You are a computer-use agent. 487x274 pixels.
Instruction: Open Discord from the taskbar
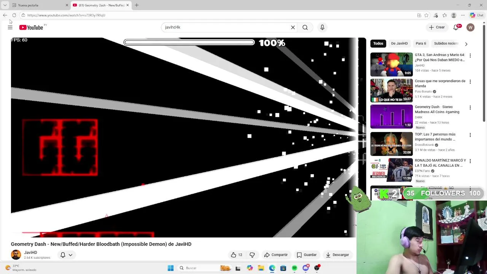tap(306, 268)
